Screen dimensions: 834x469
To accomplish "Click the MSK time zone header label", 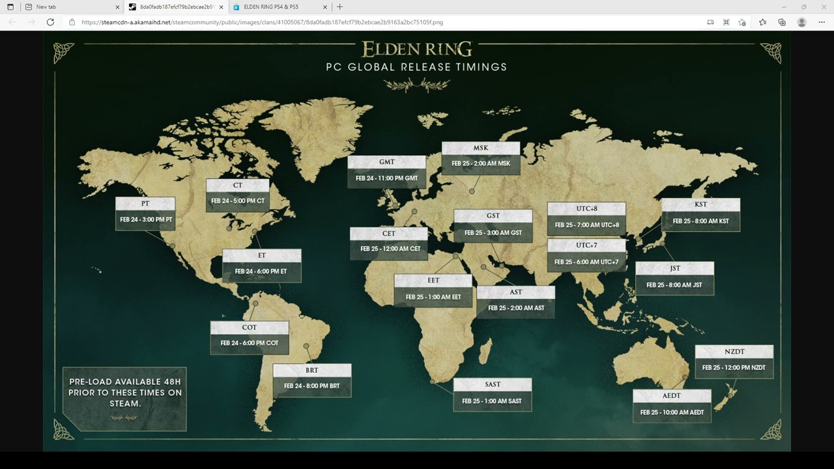I will pos(481,148).
